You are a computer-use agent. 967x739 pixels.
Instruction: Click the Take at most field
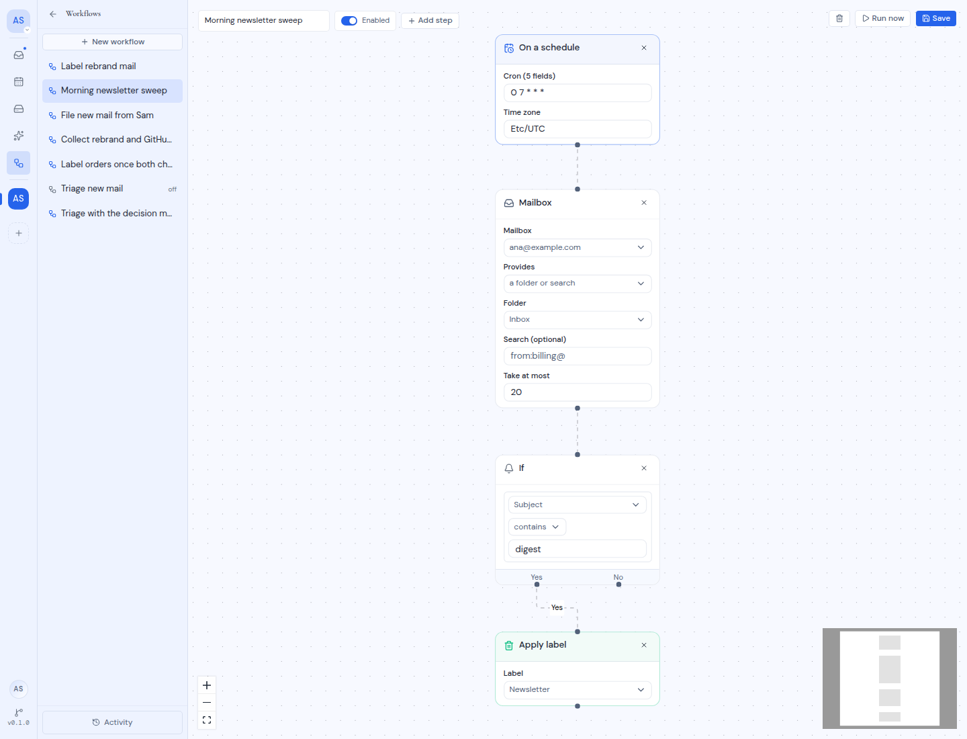pos(578,392)
